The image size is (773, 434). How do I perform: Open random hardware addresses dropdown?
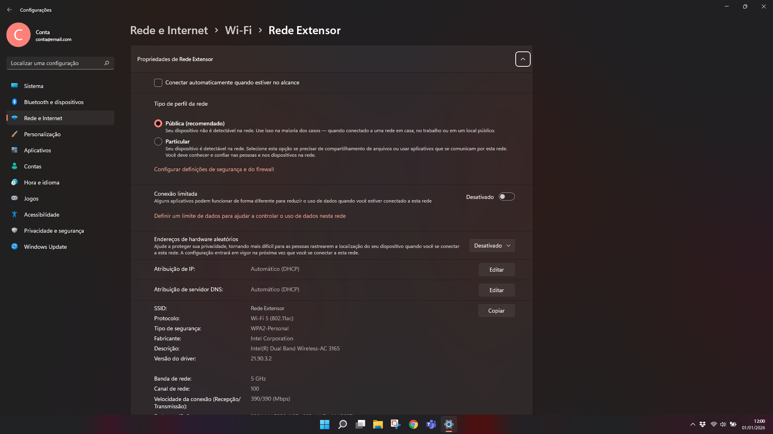(492, 246)
